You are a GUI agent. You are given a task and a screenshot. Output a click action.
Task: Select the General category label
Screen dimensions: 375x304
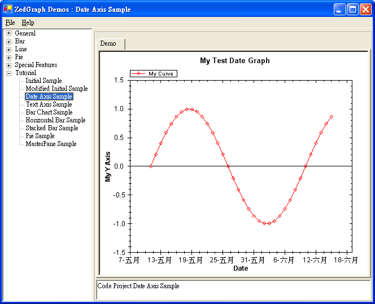[x=25, y=33]
